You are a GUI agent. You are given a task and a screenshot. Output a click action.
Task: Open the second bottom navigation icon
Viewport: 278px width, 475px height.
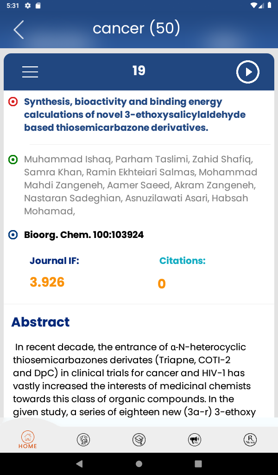point(83,440)
